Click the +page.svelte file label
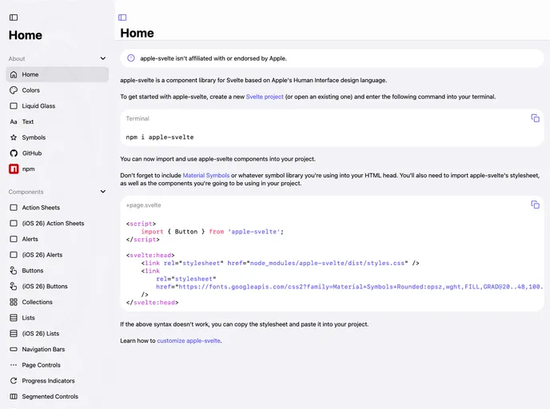The width and height of the screenshot is (550, 409). [143, 205]
